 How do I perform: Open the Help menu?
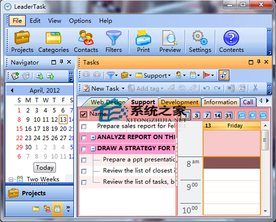[105, 21]
